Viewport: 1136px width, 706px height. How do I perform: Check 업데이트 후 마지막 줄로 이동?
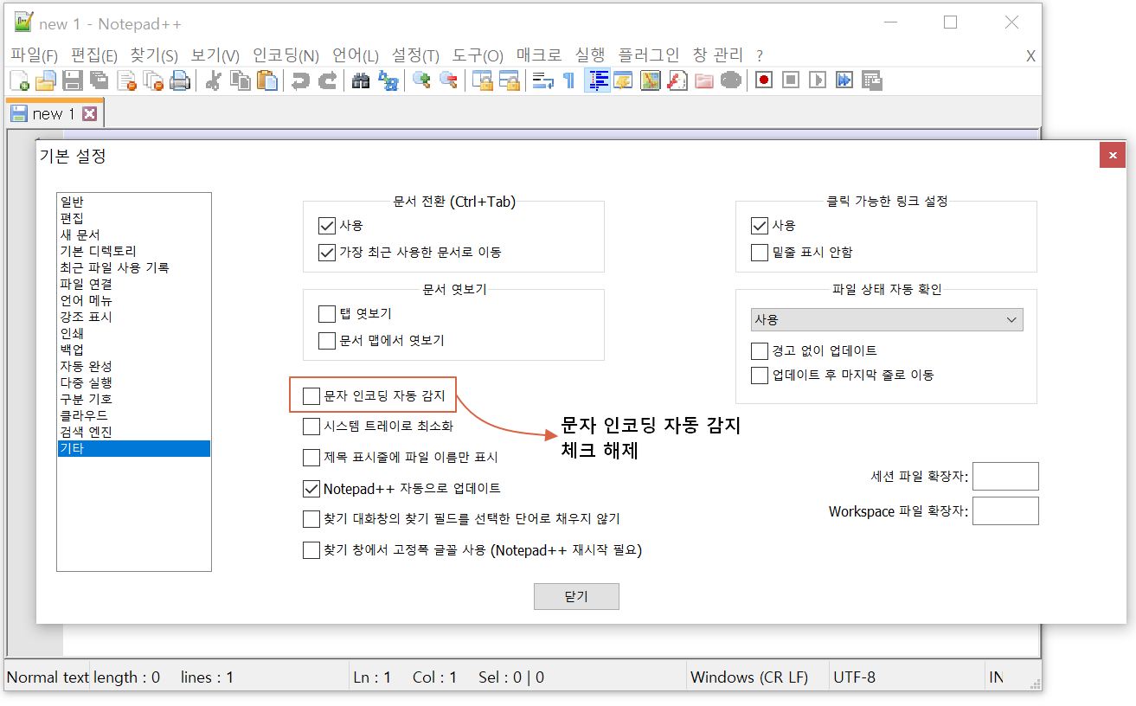[x=760, y=375]
